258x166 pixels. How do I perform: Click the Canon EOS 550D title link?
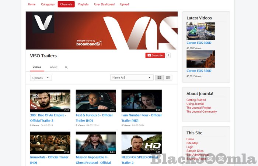pyautogui.click(x=199, y=71)
